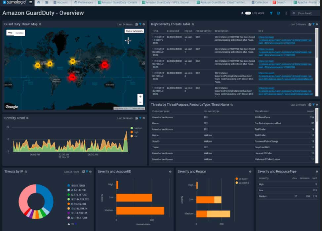Click magnifier icon beside Threats by ThreatPurpose title
This screenshot has height=231, width=322.
(x=232, y=105)
